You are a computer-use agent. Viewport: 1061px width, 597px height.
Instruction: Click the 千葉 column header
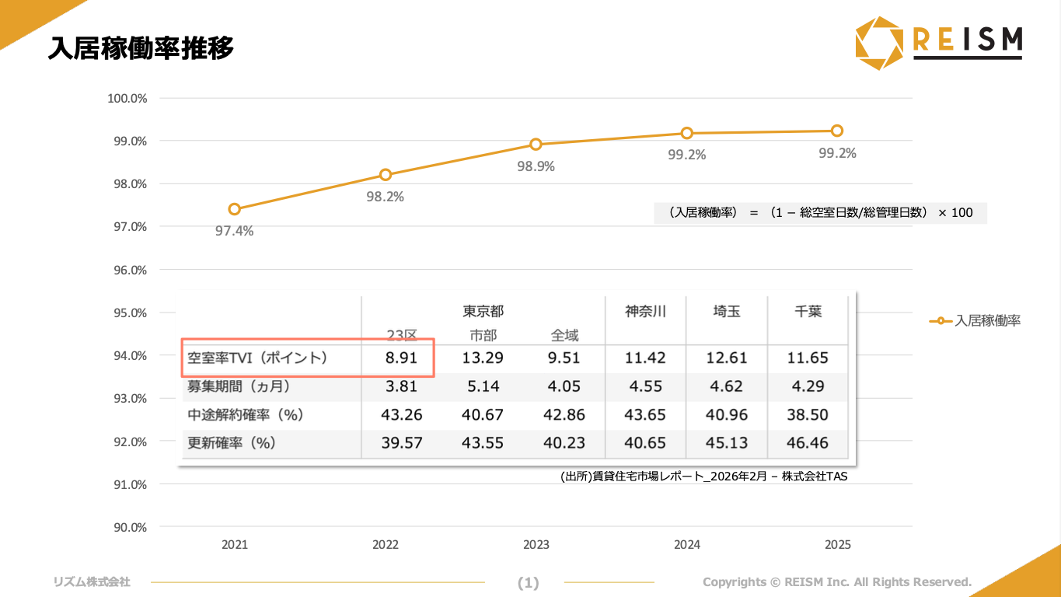808,311
